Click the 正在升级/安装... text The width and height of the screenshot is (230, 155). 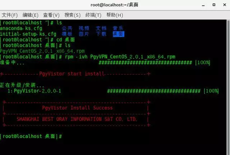click(22, 85)
